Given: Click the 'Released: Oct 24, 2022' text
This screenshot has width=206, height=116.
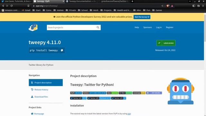Looking at the screenshot, I should (x=165, y=50).
